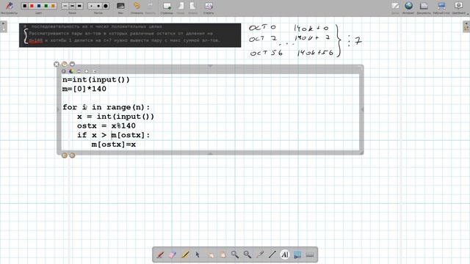
Task: Expand the right side library panel tab
Action: coord(466,26)
